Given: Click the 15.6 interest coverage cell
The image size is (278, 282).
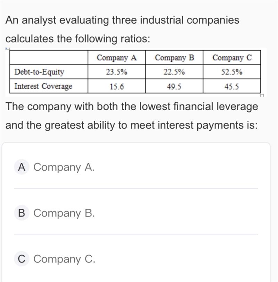Looking at the screenshot, I should pyautogui.click(x=116, y=87).
